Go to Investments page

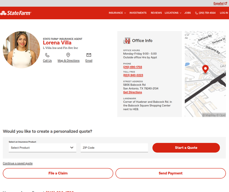[138, 13]
